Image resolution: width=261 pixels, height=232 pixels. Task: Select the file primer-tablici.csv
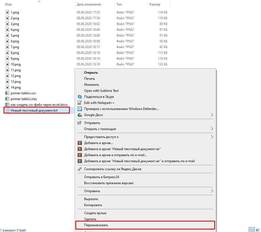[23, 93]
